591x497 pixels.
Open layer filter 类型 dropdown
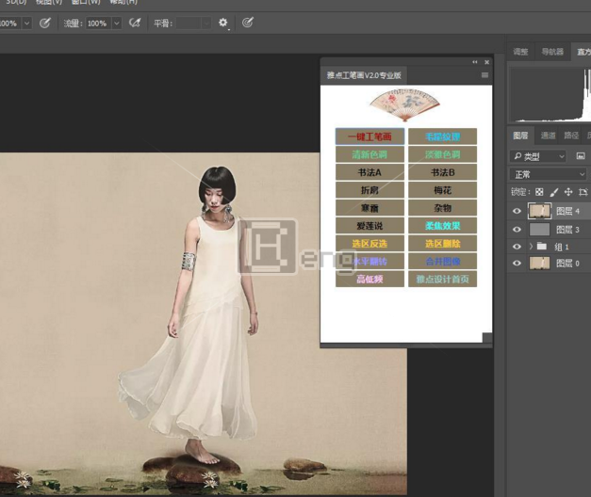[x=538, y=156]
